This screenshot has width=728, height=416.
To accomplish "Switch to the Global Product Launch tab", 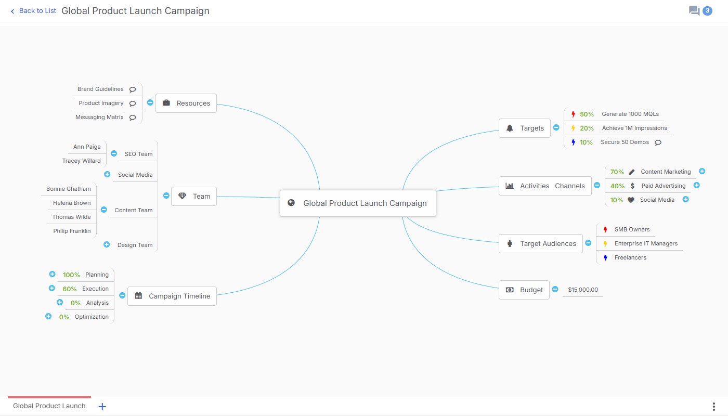I will pos(49,406).
